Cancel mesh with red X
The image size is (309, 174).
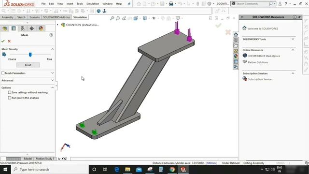tap(9, 41)
